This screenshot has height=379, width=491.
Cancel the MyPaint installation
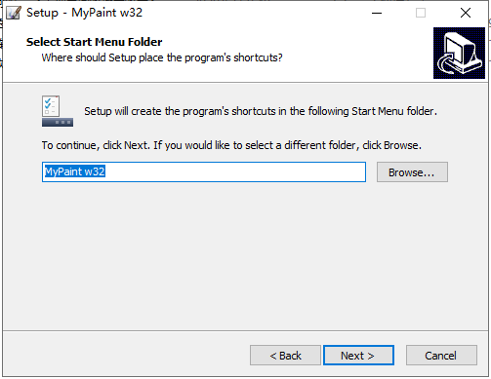[441, 356]
